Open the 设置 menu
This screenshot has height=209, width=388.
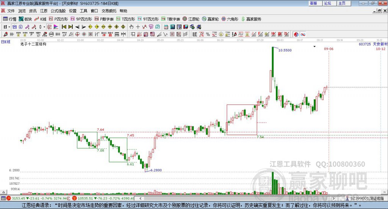pos(73,11)
